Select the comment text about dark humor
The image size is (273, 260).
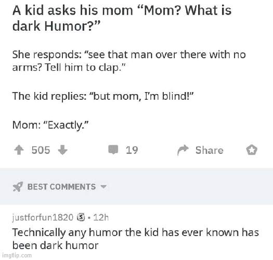click(x=135, y=239)
